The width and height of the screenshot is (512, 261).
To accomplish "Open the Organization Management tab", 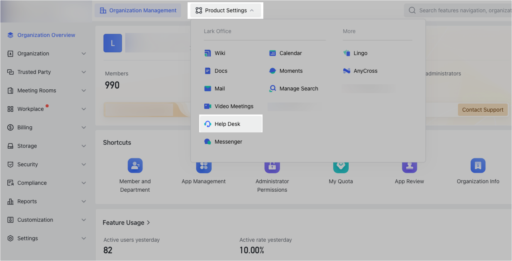I will coord(138,10).
